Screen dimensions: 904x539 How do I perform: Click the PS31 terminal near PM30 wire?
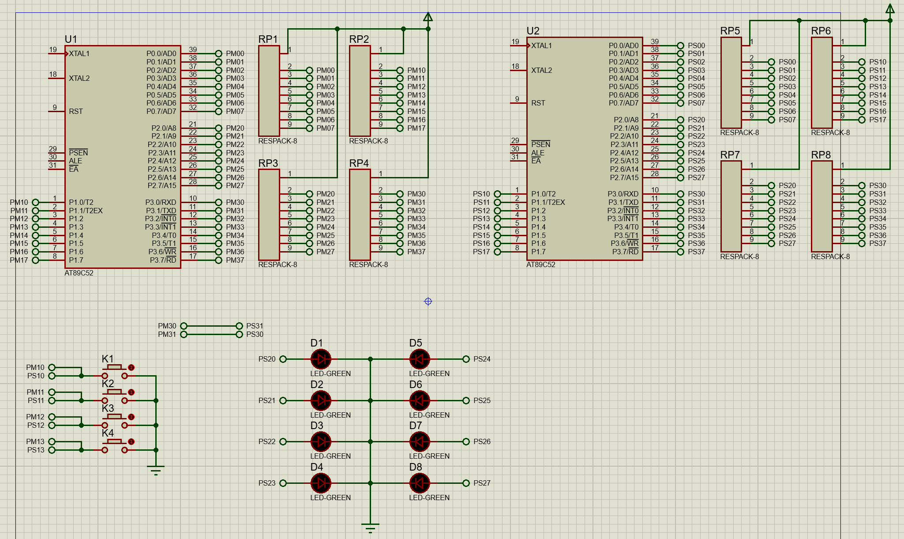pos(240,326)
